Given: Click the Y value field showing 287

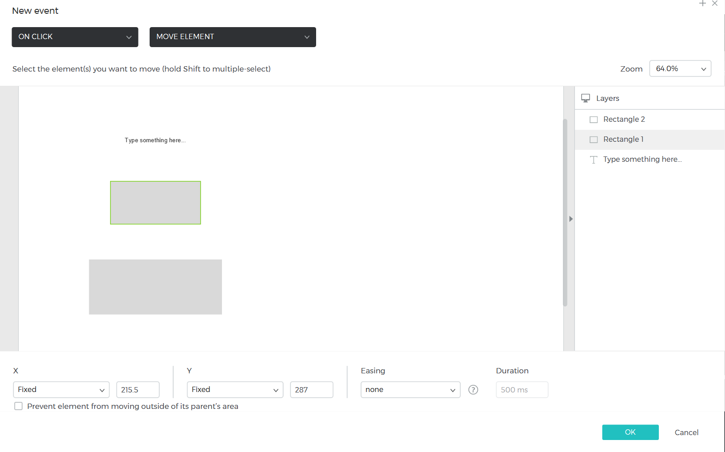Looking at the screenshot, I should 311,390.
